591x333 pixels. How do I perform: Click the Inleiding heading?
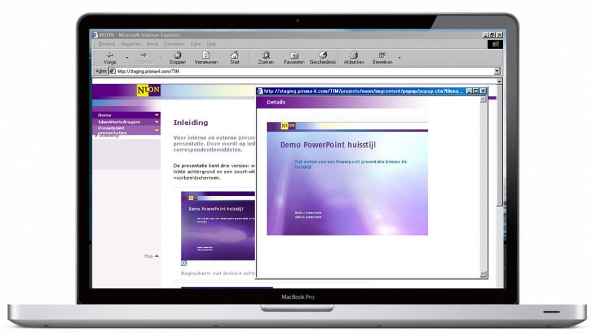click(x=191, y=122)
